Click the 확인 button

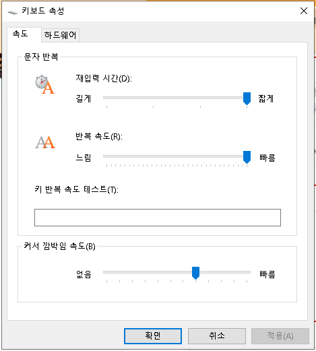153,336
